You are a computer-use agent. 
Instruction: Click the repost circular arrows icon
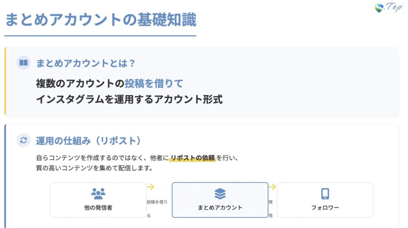pos(24,140)
